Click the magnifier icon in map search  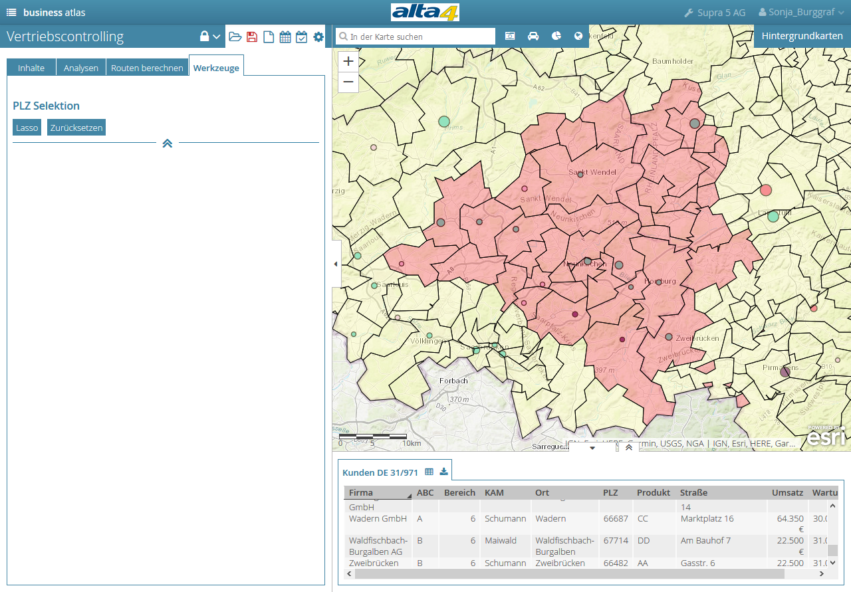[x=343, y=37]
